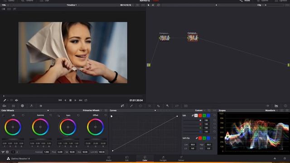The height and width of the screenshot is (163, 290).
Task: Open the Info palette icon
Action: click(x=285, y=106)
